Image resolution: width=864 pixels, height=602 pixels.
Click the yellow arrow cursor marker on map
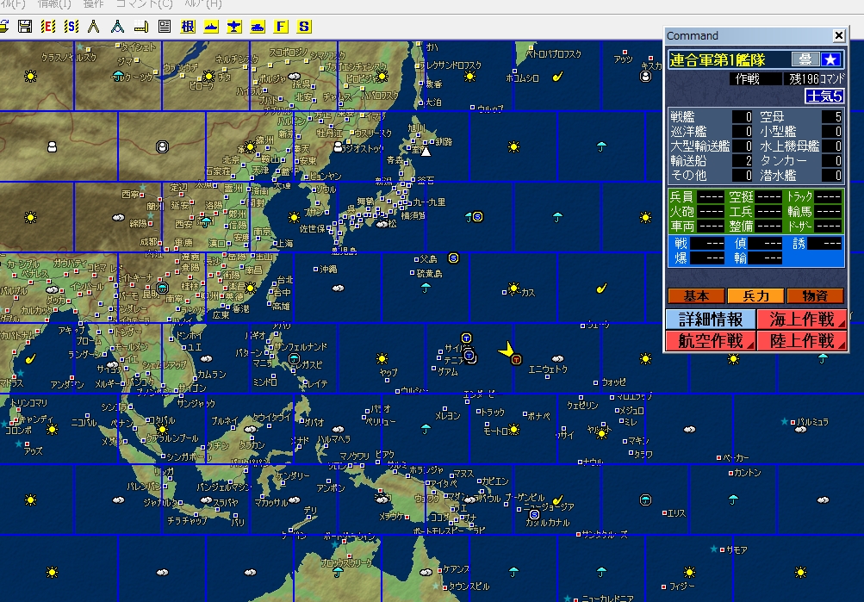coord(507,350)
